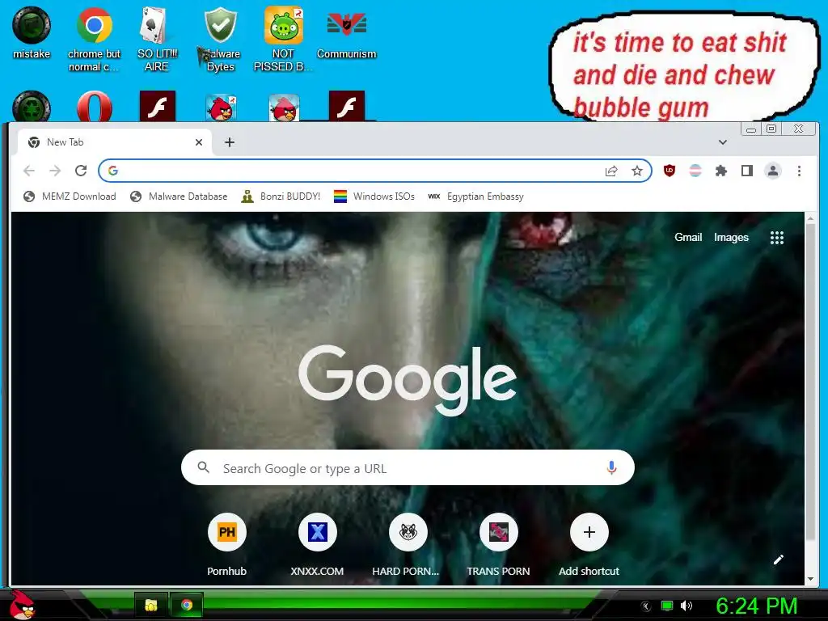The image size is (828, 621).
Task: Open the 'mistake' desktop icon
Action: [x=32, y=32]
